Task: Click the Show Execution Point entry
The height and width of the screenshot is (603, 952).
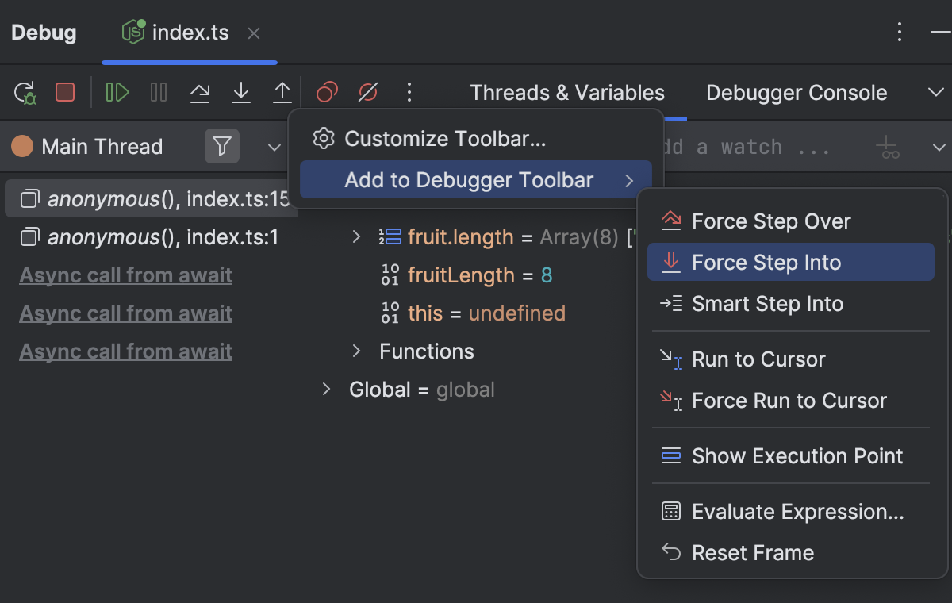Action: (x=797, y=456)
